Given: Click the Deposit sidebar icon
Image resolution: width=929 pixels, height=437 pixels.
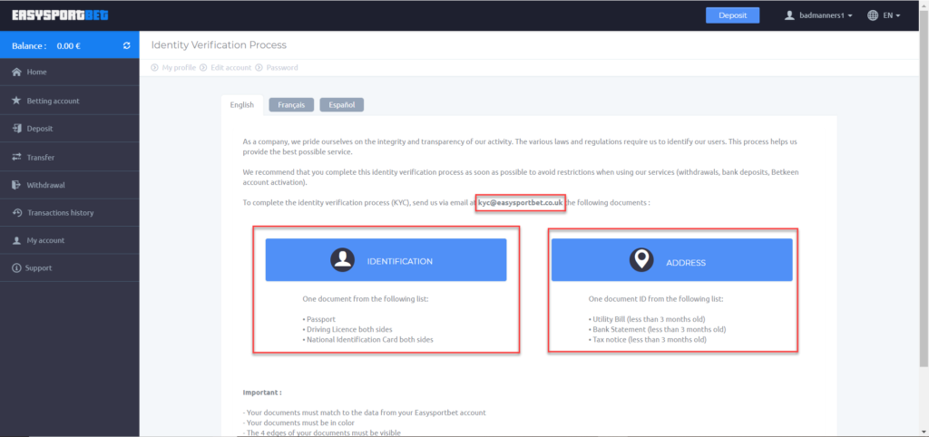Looking at the screenshot, I should tap(16, 129).
